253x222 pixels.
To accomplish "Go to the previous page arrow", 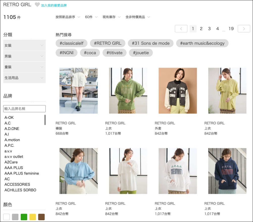I will [x=181, y=29].
